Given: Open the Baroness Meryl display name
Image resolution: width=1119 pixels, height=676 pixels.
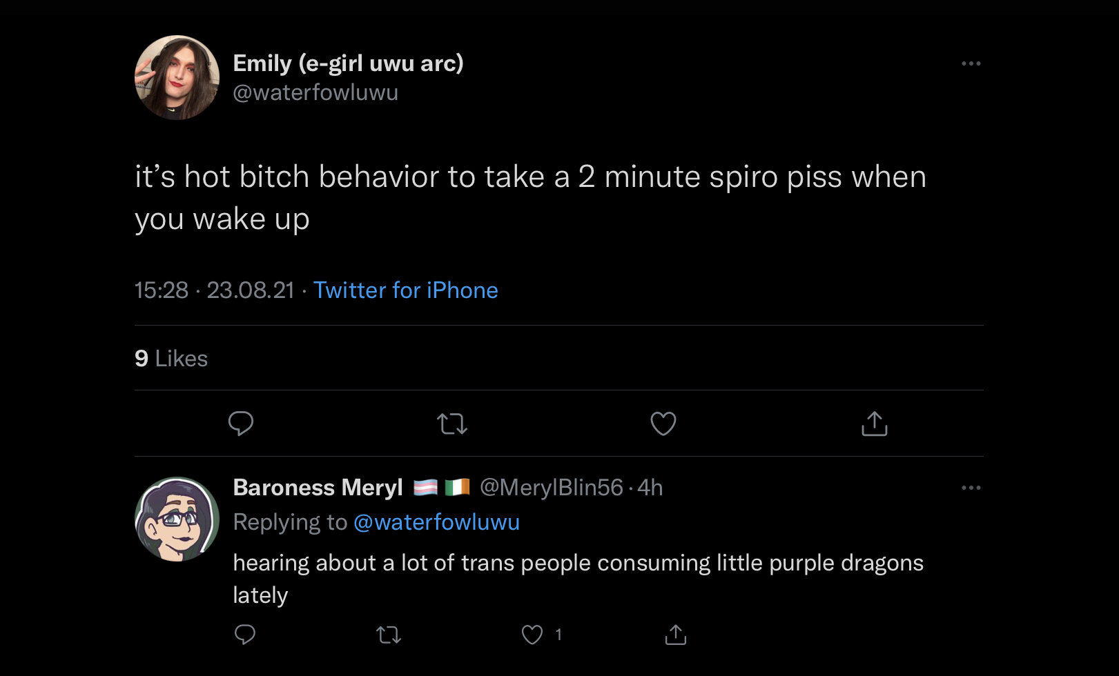Looking at the screenshot, I should (x=318, y=488).
